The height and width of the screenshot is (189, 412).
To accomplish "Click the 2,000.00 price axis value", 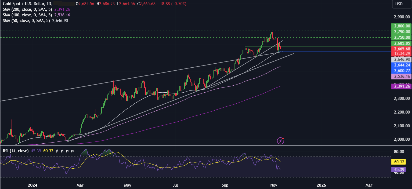I will [402, 139].
